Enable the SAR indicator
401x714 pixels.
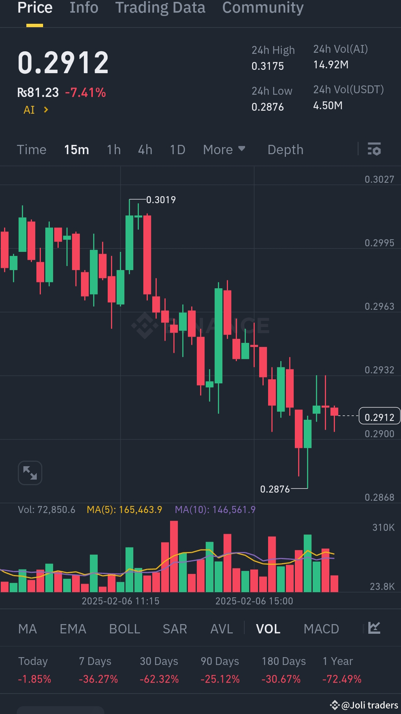[x=175, y=629]
